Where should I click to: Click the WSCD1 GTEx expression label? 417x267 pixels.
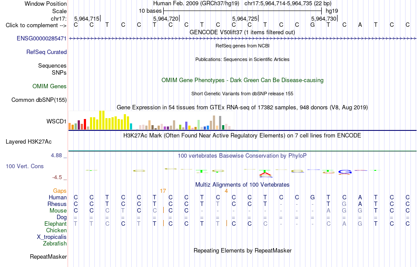pos(56,122)
